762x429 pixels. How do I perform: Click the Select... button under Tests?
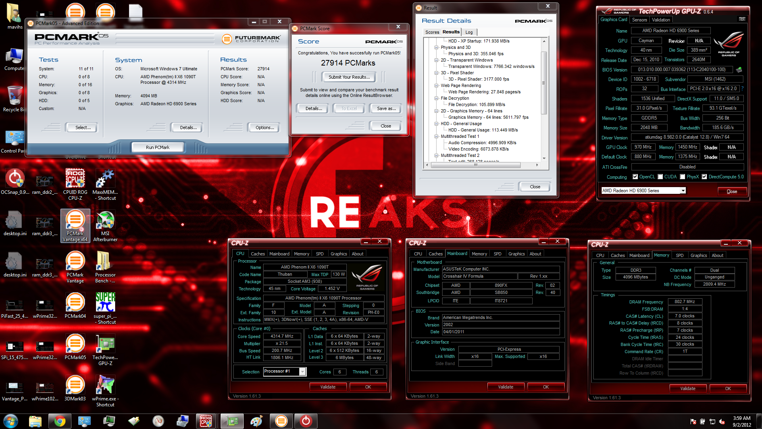tap(83, 128)
